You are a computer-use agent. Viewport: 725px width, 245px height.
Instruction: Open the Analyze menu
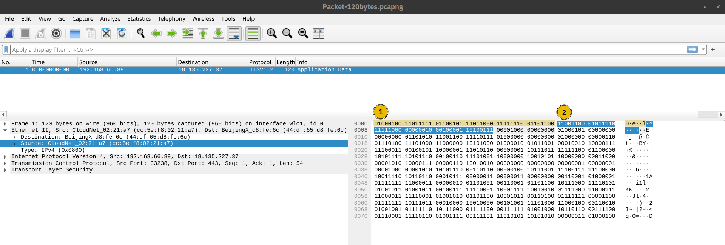click(110, 19)
